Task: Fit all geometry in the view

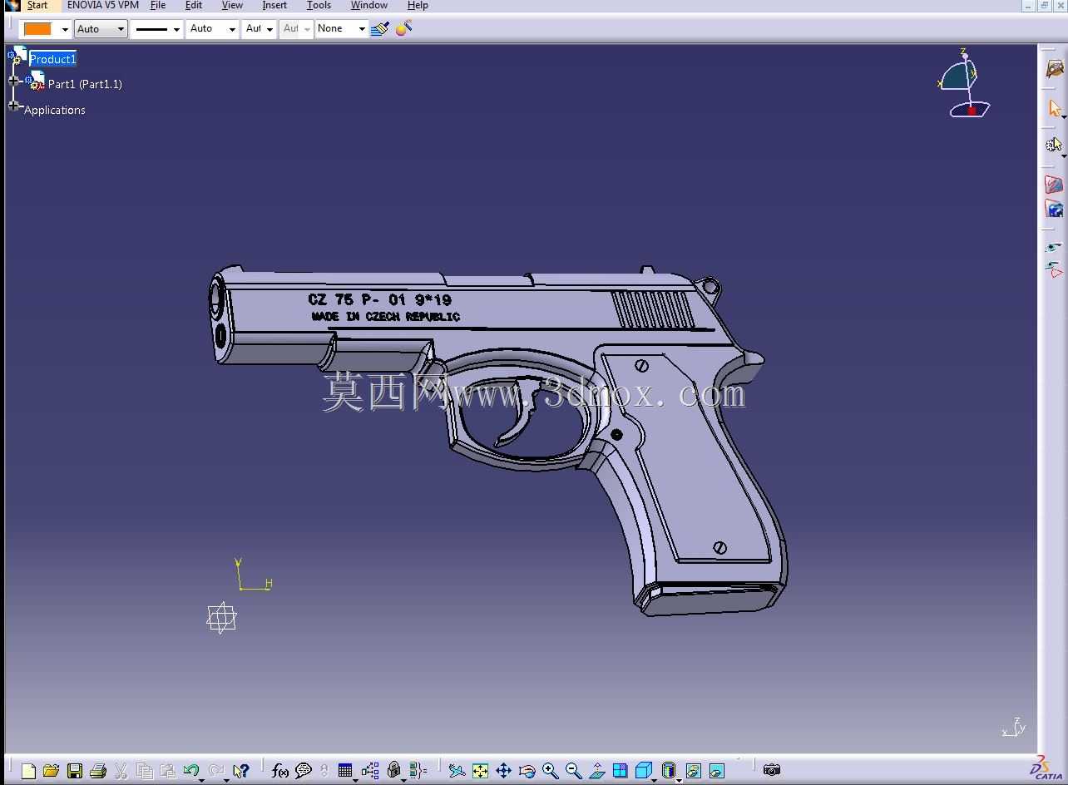Action: pos(480,771)
